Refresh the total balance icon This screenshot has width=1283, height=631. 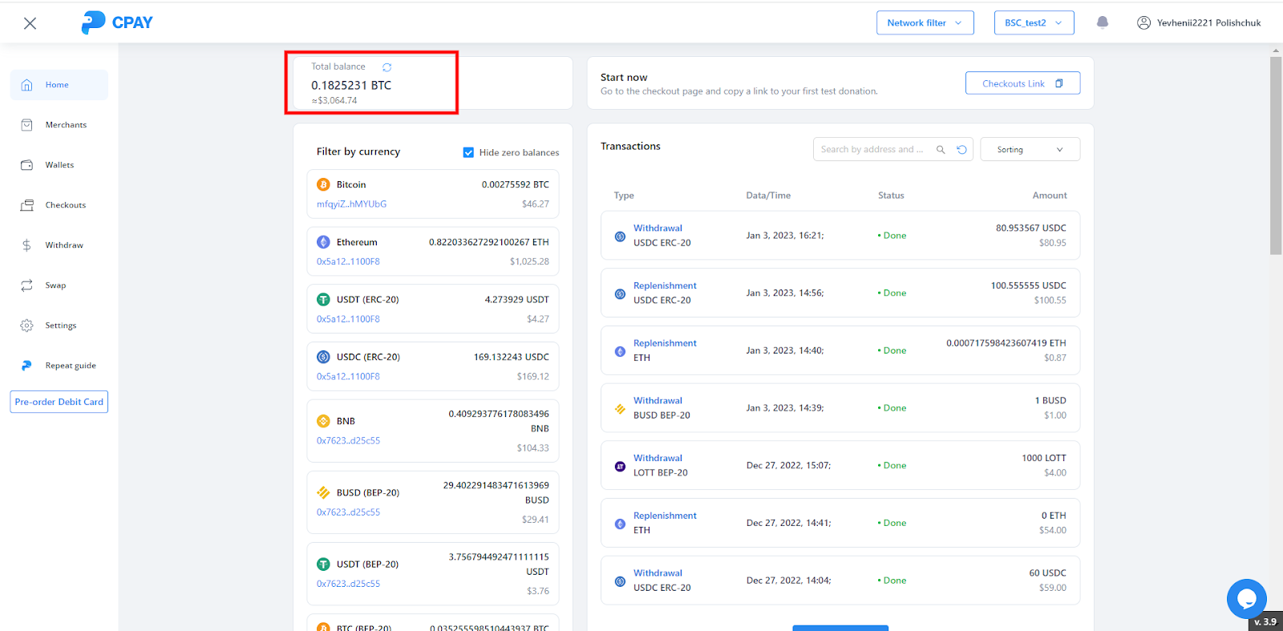pos(387,67)
